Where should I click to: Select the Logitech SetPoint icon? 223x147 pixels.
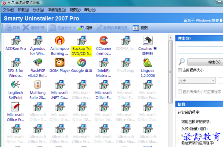pos(16,85)
